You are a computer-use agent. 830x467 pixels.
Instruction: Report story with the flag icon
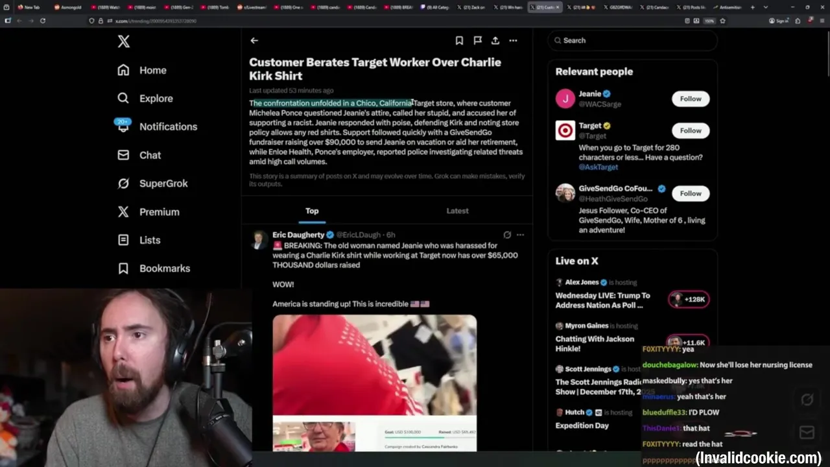pyautogui.click(x=477, y=40)
